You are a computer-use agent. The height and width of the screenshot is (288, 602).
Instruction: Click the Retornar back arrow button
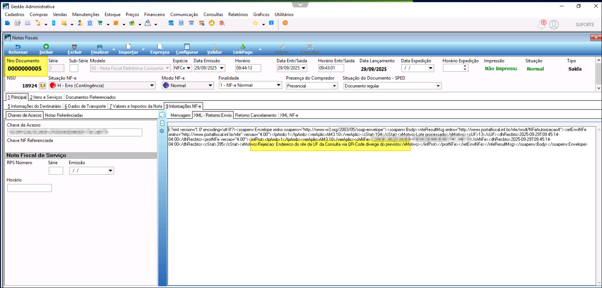18,49
